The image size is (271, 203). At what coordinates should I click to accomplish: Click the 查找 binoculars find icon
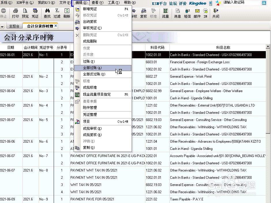[47, 13]
